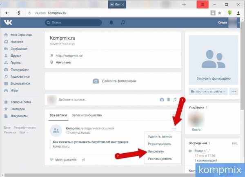Open a new browser tab with plus
Image resolution: width=245 pixels, height=177 pixels.
[184, 4]
